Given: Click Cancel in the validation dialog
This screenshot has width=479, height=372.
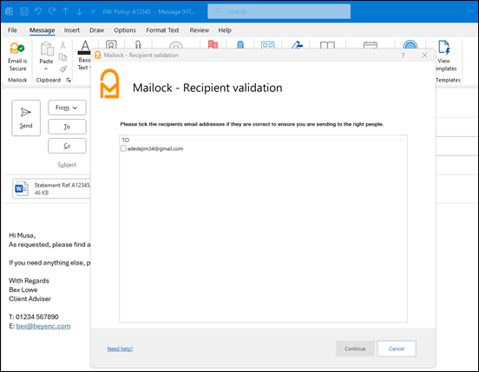Looking at the screenshot, I should (x=397, y=349).
